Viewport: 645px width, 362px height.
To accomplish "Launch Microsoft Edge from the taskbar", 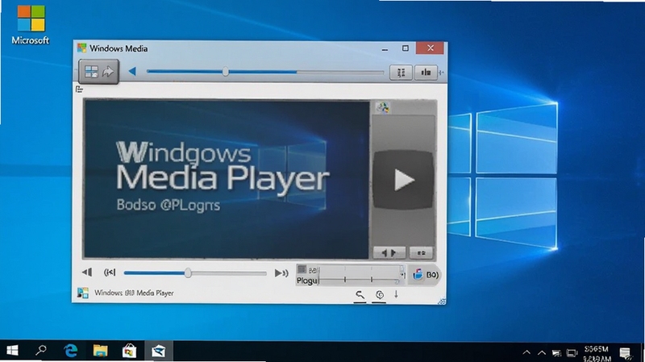I will tap(70, 351).
